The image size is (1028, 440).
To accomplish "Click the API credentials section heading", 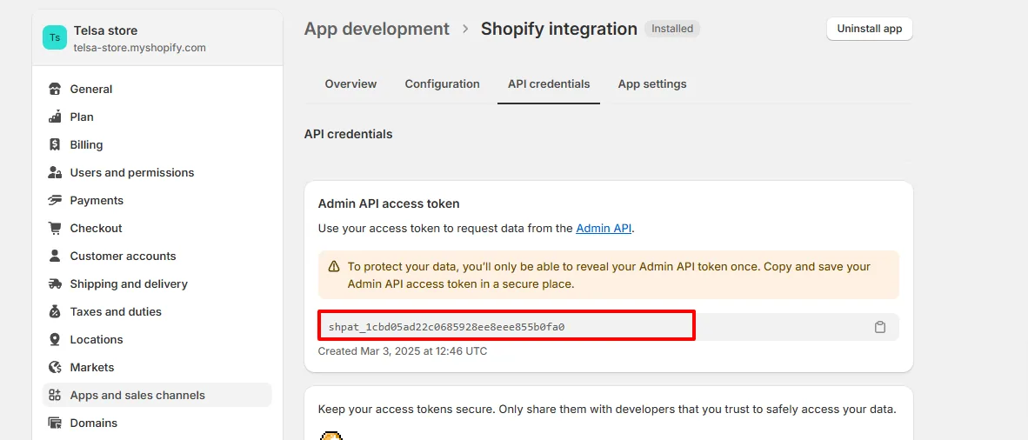I will point(348,135).
